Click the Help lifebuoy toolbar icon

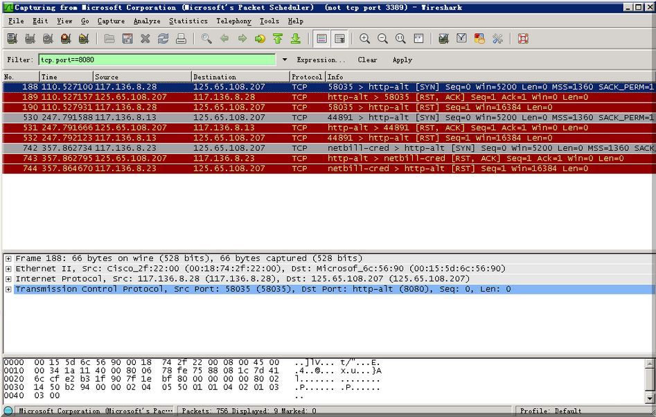pyautogui.click(x=523, y=39)
